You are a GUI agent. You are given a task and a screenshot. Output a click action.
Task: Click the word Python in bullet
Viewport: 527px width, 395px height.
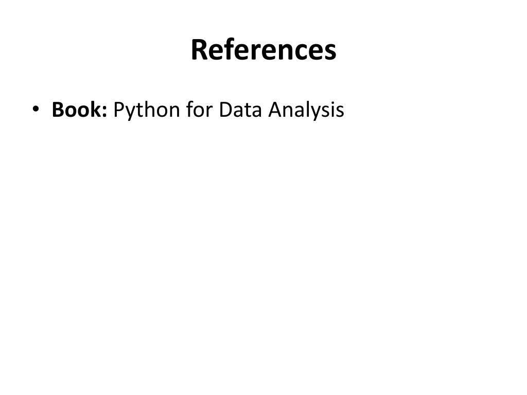point(147,111)
